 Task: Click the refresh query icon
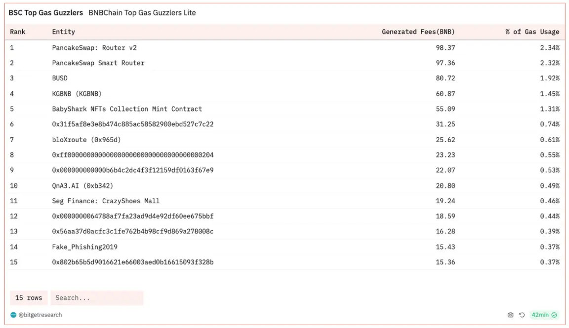click(522, 315)
